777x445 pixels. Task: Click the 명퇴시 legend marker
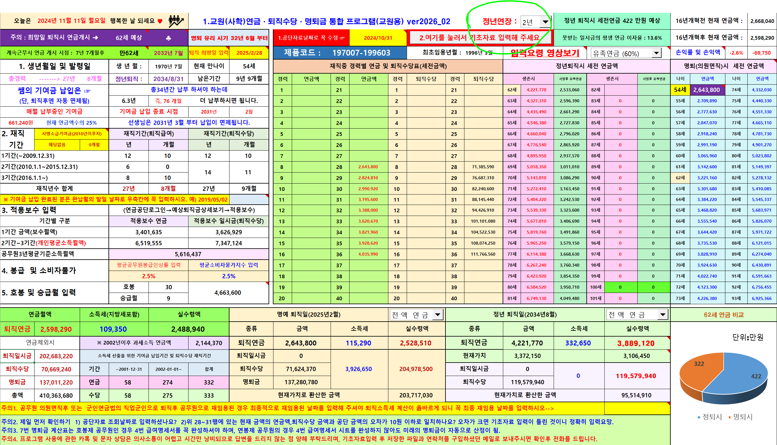[x=730, y=418]
